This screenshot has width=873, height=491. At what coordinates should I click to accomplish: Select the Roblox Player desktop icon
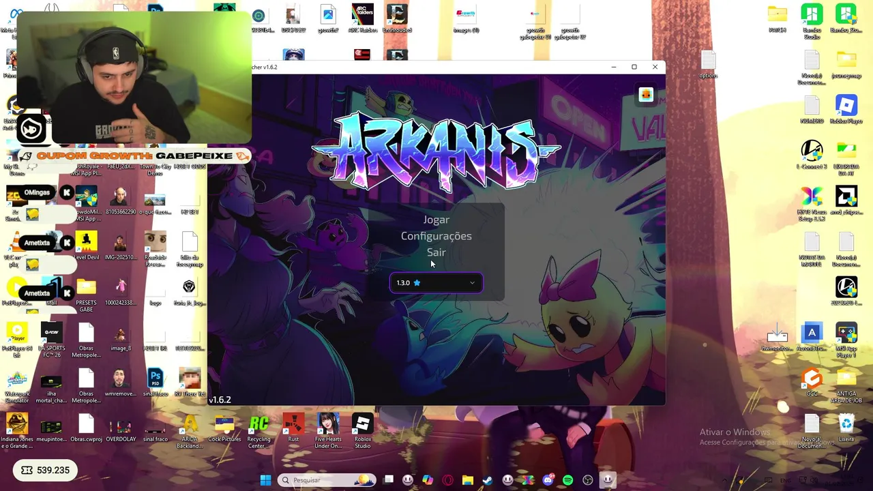point(846,110)
